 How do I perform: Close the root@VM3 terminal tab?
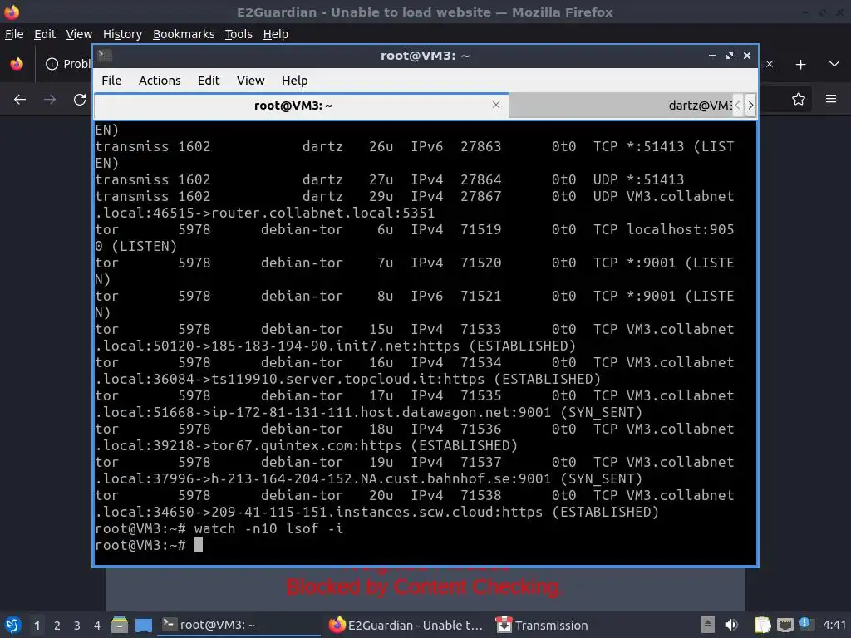click(x=495, y=105)
